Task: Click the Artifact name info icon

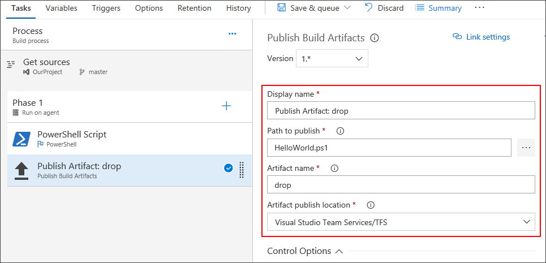Action: tap(334, 168)
